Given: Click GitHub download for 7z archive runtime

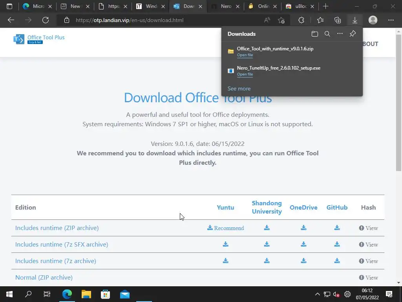Looking at the screenshot, I should tap(337, 261).
